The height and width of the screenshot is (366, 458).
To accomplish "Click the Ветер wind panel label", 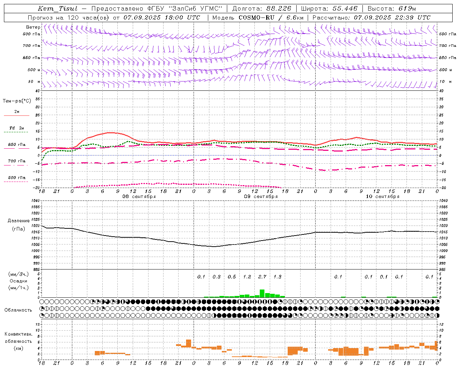I will (33, 27).
